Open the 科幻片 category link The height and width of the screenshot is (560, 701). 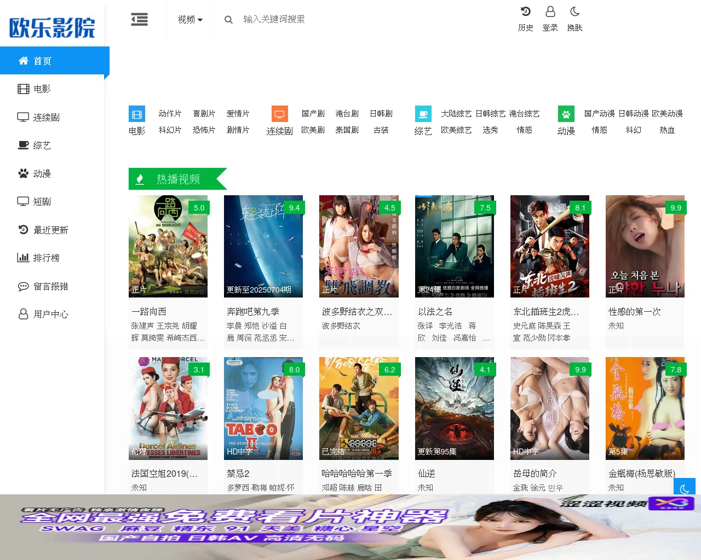pyautogui.click(x=170, y=130)
